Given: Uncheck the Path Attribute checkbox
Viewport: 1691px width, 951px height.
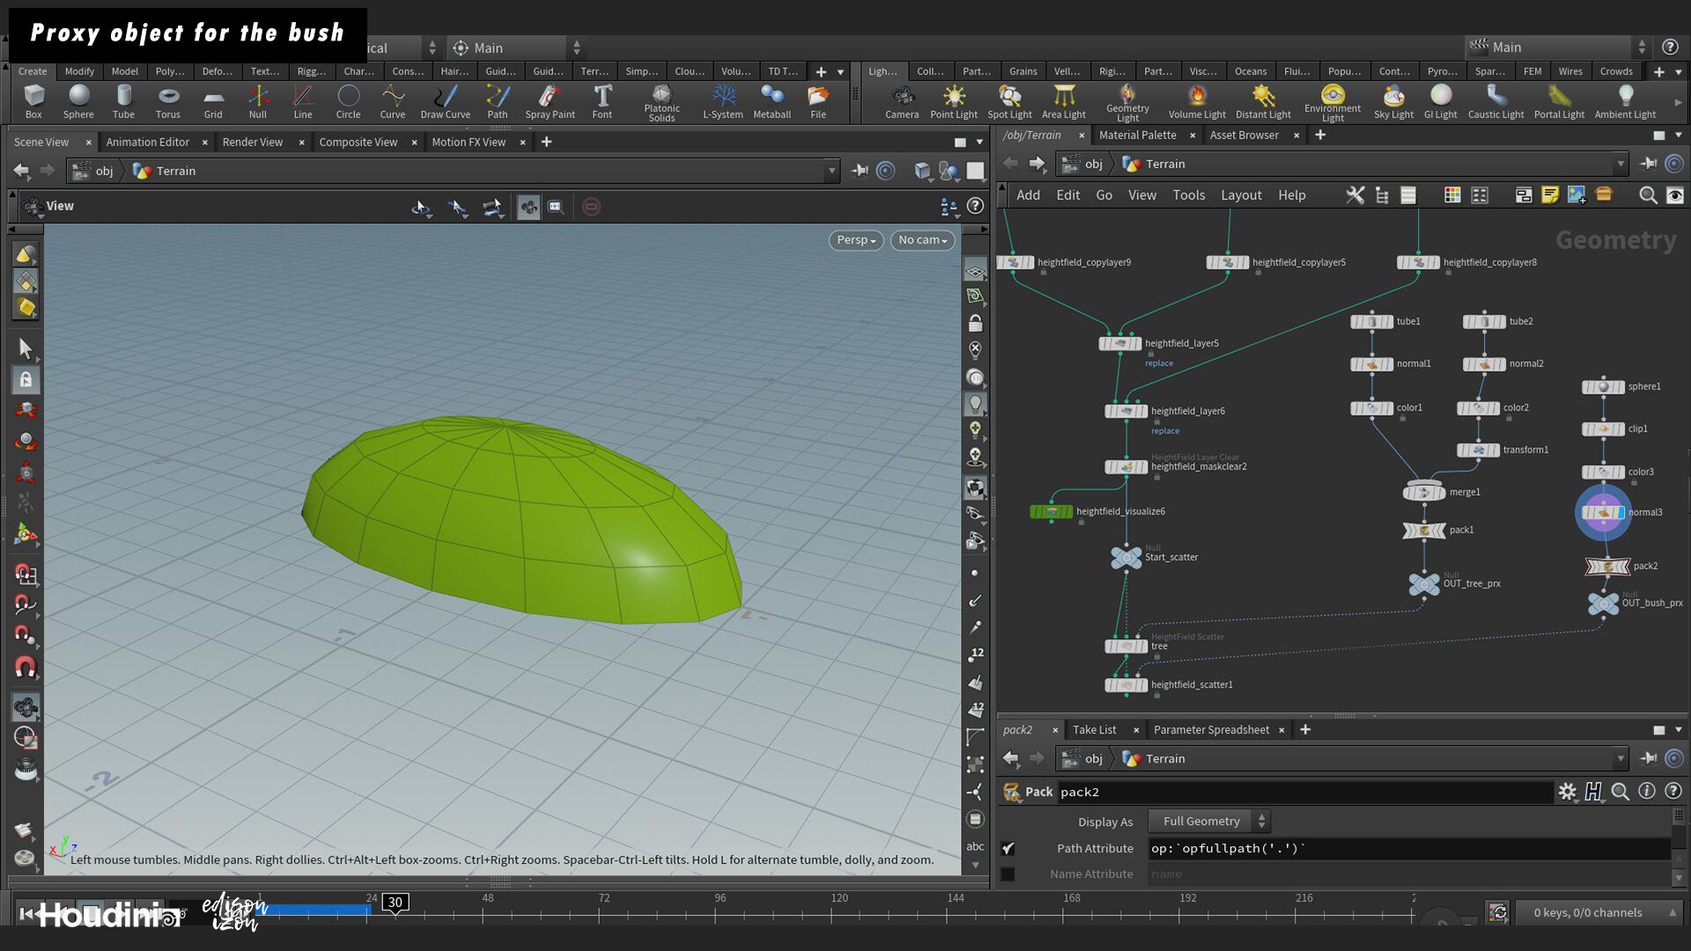Looking at the screenshot, I should pos(1008,848).
